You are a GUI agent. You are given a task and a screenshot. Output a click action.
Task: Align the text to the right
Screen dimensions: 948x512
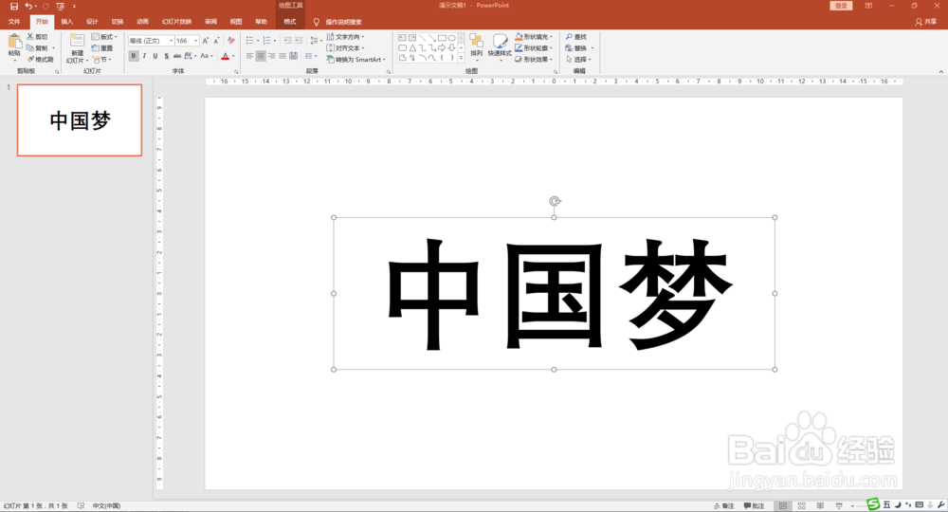coord(271,56)
